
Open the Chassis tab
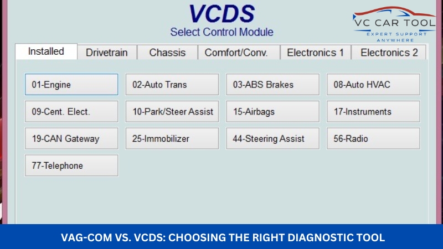click(166, 53)
